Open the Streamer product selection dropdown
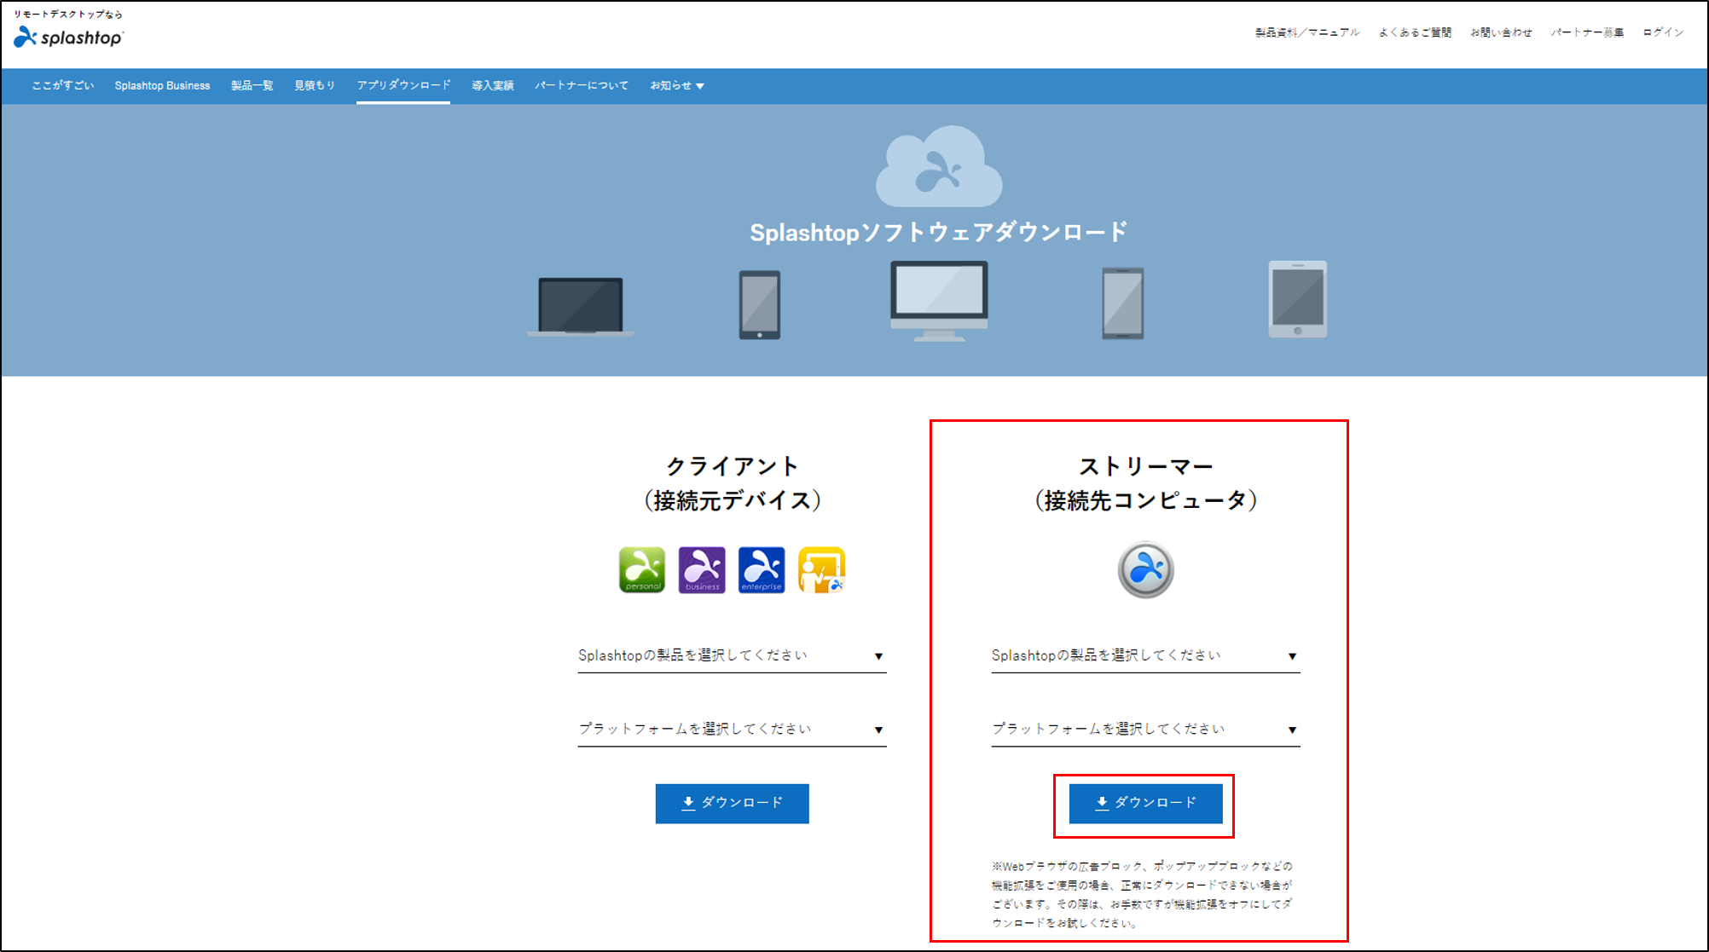 pyautogui.click(x=1145, y=655)
